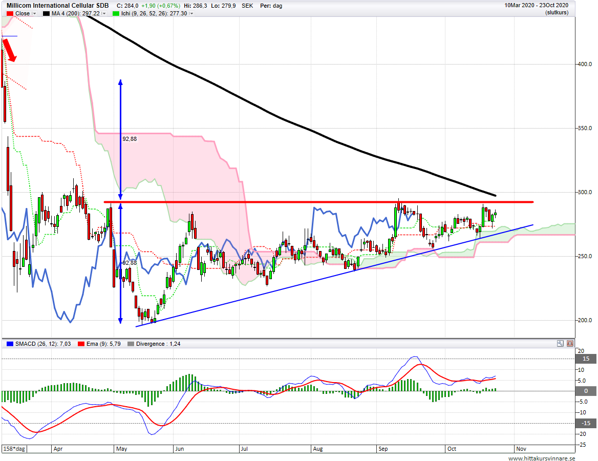
Task: Close the MACD indicator panel
Action: tap(570, 344)
